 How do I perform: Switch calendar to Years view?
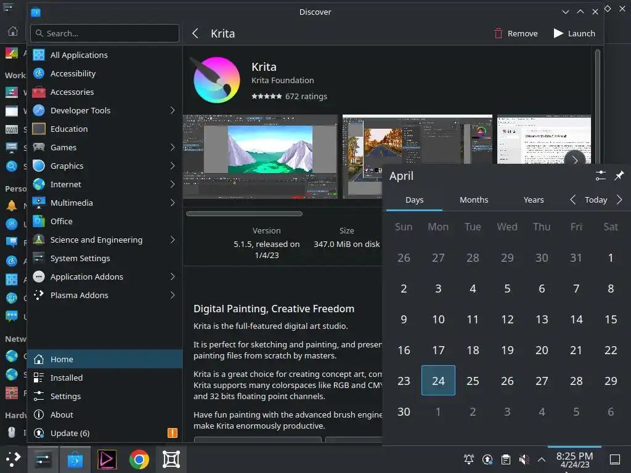click(x=534, y=200)
